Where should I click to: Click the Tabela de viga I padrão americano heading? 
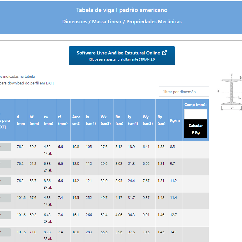(122, 10)
